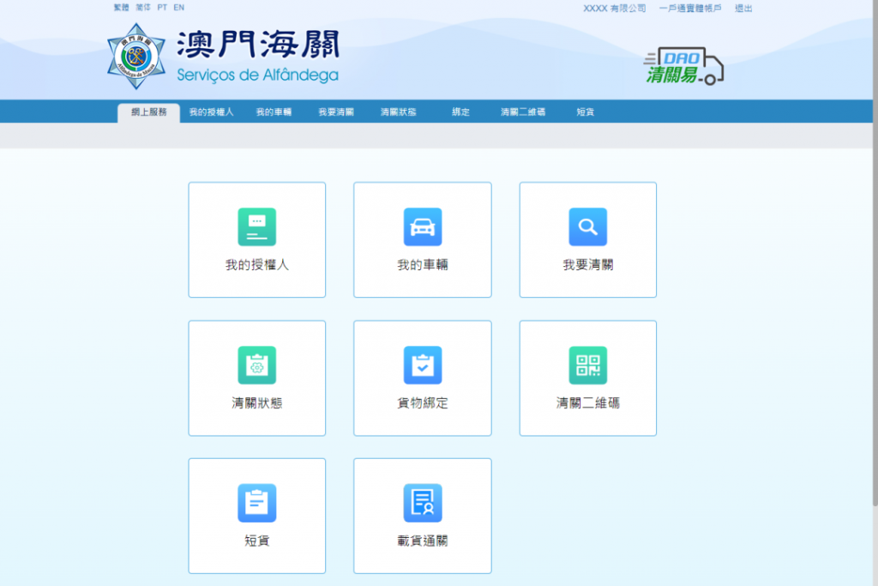The image size is (878, 586).
Task: Click the 貨物綁定 clipboard check icon
Action: [x=423, y=365]
